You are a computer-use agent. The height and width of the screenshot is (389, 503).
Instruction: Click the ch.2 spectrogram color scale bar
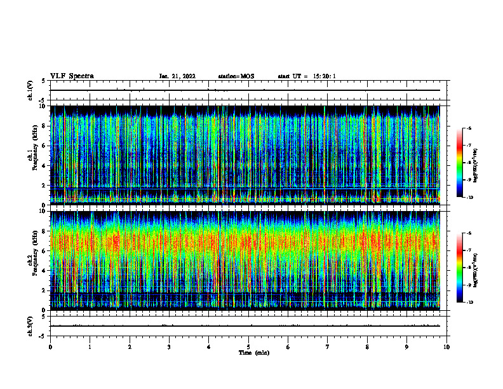[x=459, y=268]
